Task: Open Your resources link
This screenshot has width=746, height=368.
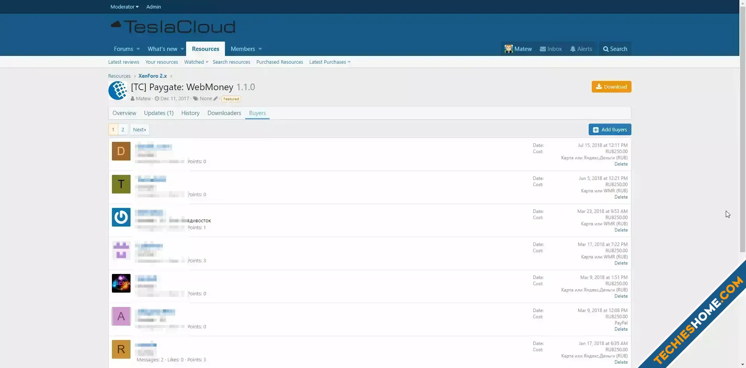Action: 162,62
